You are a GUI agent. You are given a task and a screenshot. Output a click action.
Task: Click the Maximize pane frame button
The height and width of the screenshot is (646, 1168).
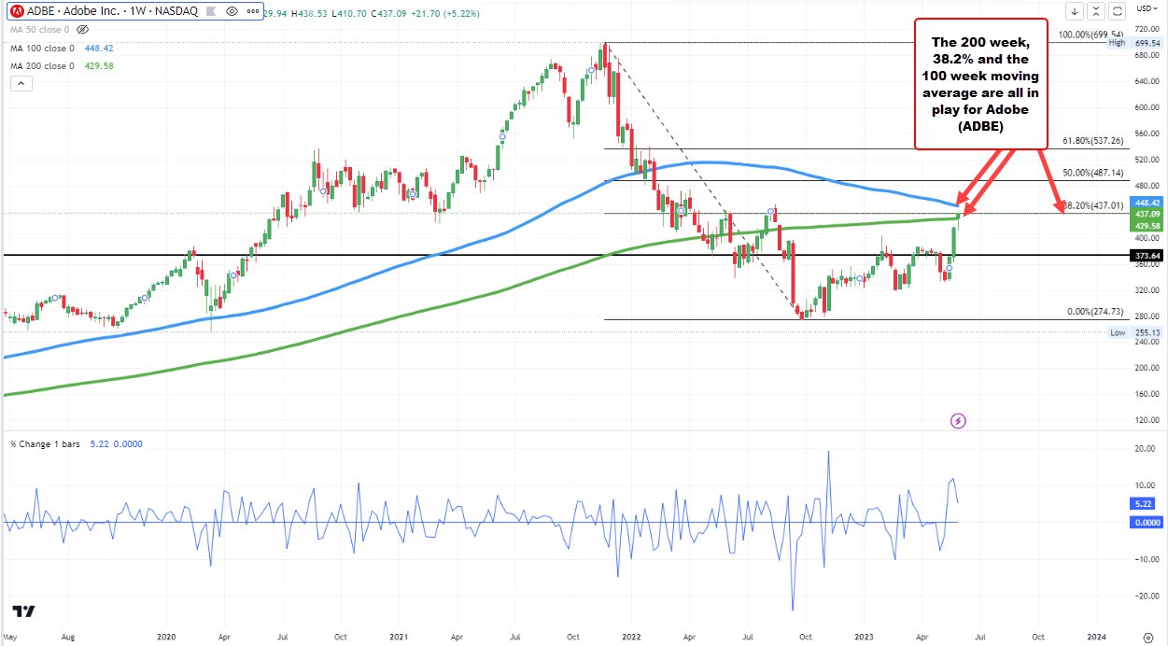click(1118, 12)
